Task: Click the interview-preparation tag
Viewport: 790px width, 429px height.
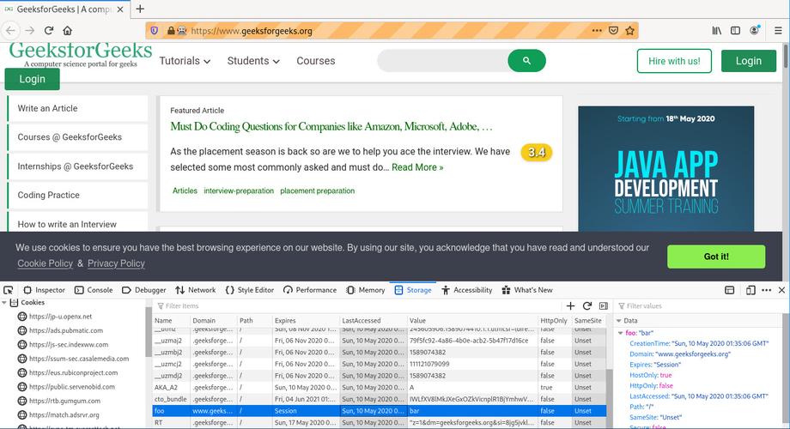Action: [x=239, y=190]
